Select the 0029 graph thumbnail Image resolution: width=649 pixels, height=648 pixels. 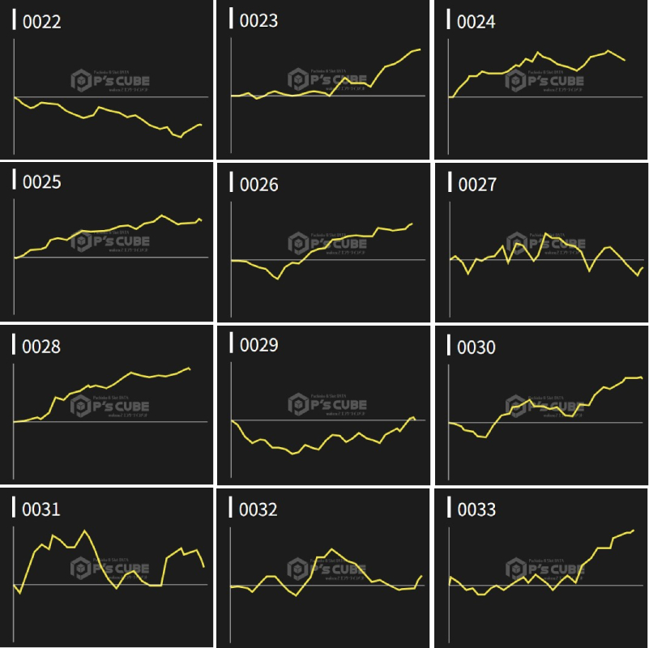(324, 405)
